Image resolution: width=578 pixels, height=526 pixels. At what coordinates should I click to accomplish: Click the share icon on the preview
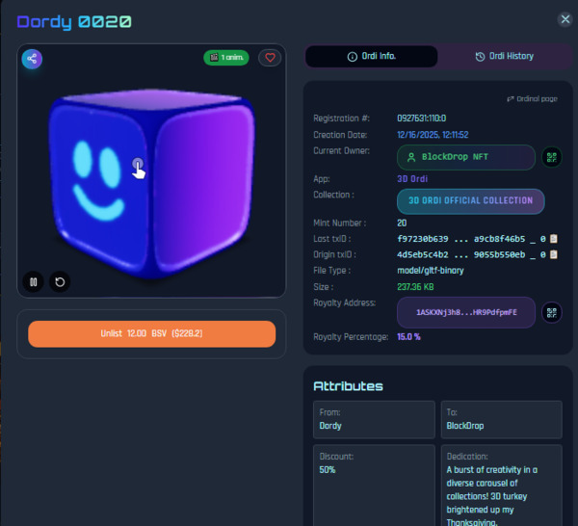(32, 59)
